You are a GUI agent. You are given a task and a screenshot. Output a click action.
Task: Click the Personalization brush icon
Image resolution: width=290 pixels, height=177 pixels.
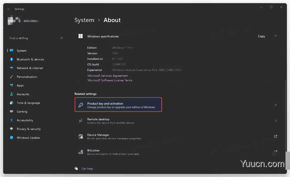11,77
